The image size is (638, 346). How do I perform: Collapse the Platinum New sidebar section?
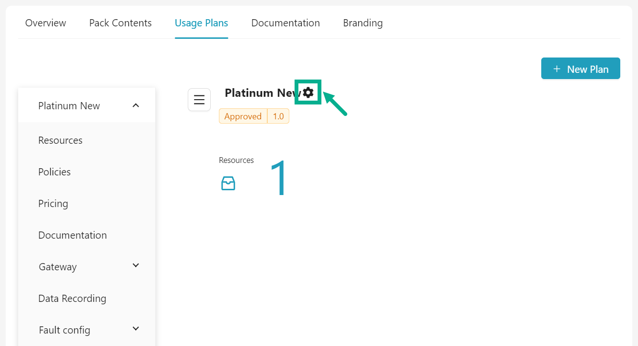click(136, 105)
